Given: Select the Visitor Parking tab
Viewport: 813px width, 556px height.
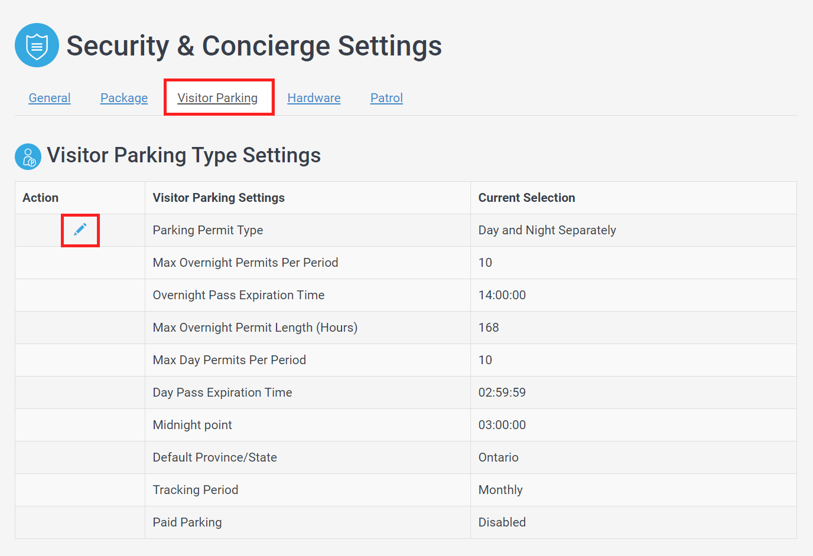Looking at the screenshot, I should [217, 98].
